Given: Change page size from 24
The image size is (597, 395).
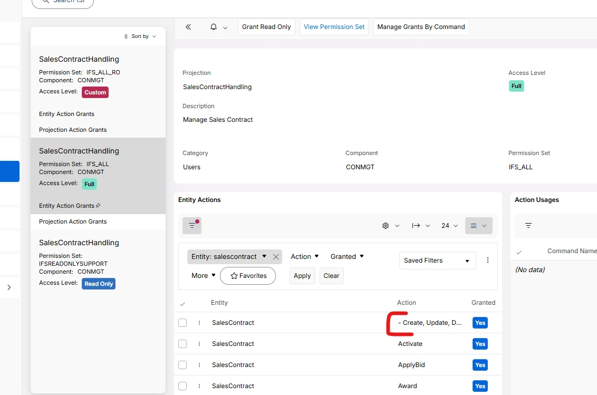Looking at the screenshot, I should pos(449,226).
